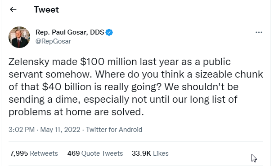Click the phrase 'sending a dime'
This screenshot has height=166, width=274.
(45, 100)
